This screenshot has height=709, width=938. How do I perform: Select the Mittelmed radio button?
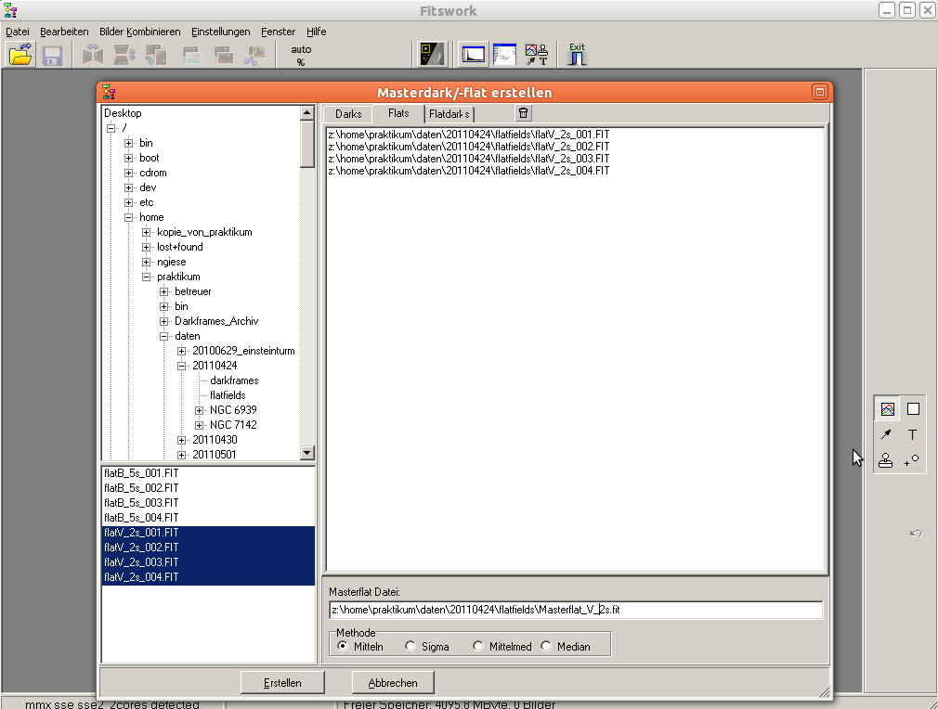pyautogui.click(x=478, y=647)
